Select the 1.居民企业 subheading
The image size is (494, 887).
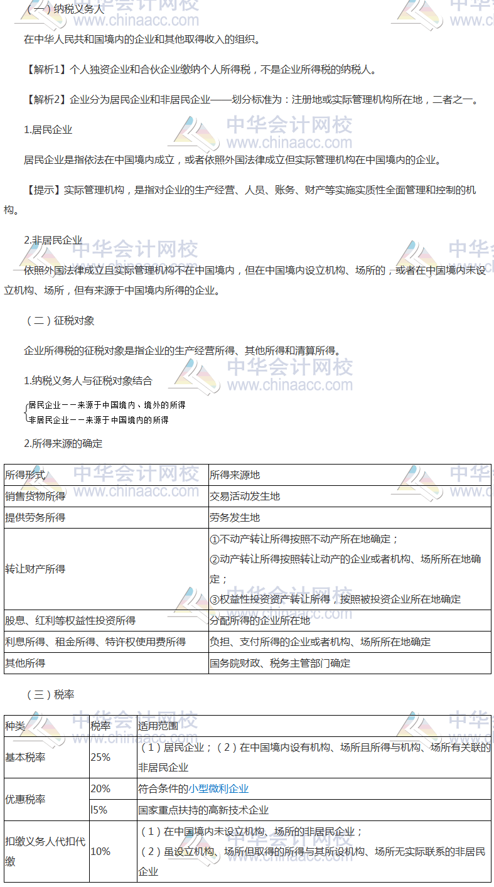tap(48, 130)
